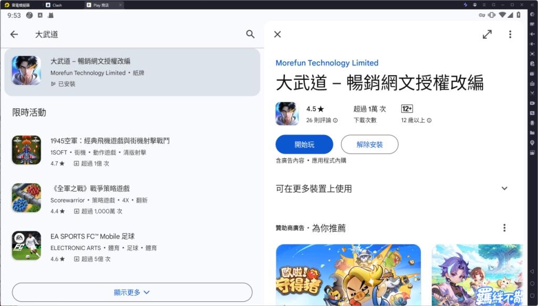
Task: Tap the Android home circle button
Action: (532, 283)
